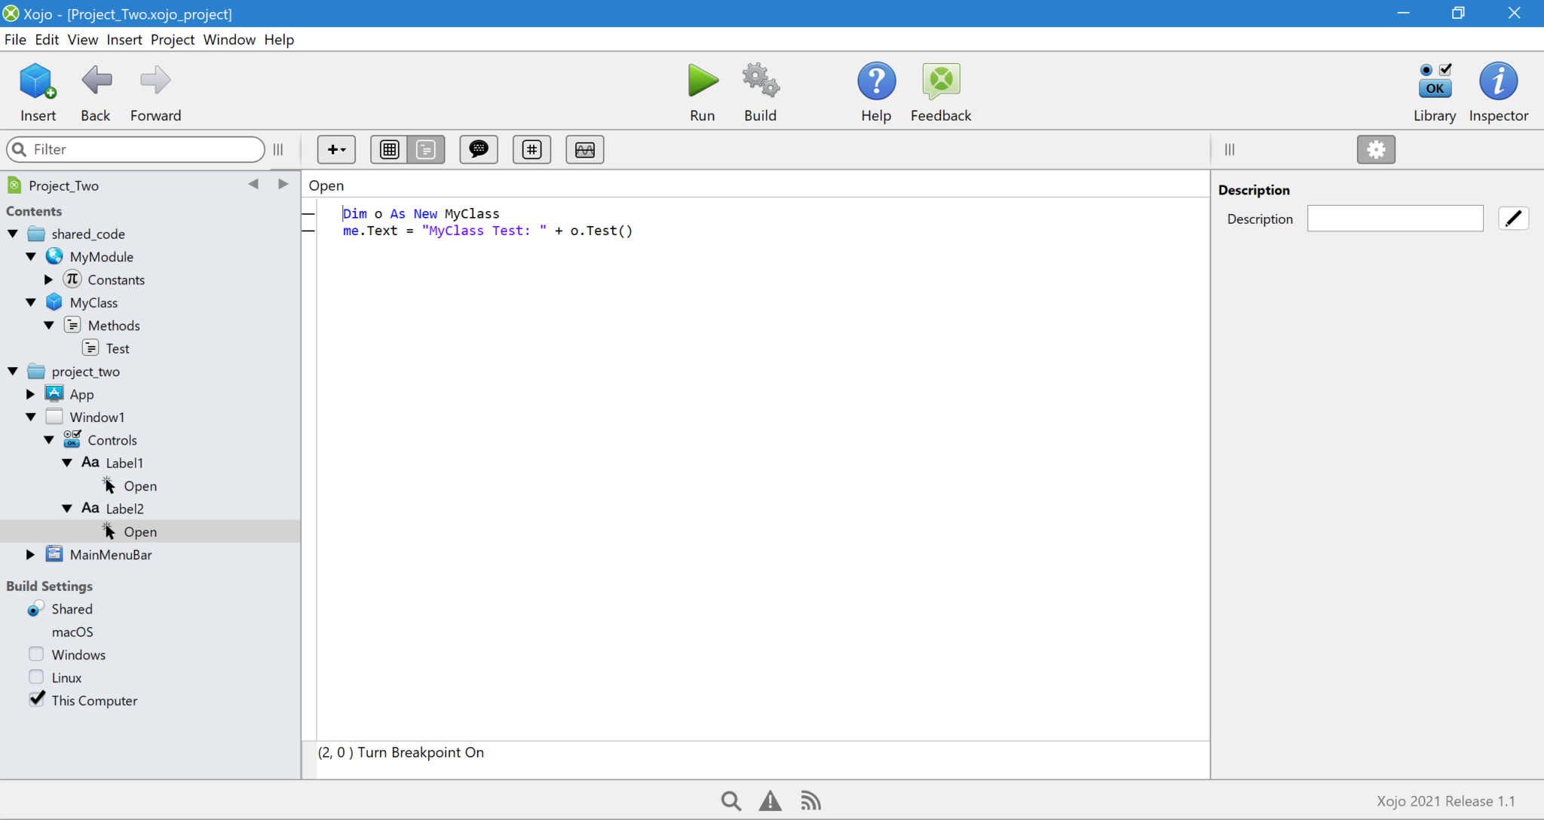Collapse the shared_code folder

click(13, 234)
